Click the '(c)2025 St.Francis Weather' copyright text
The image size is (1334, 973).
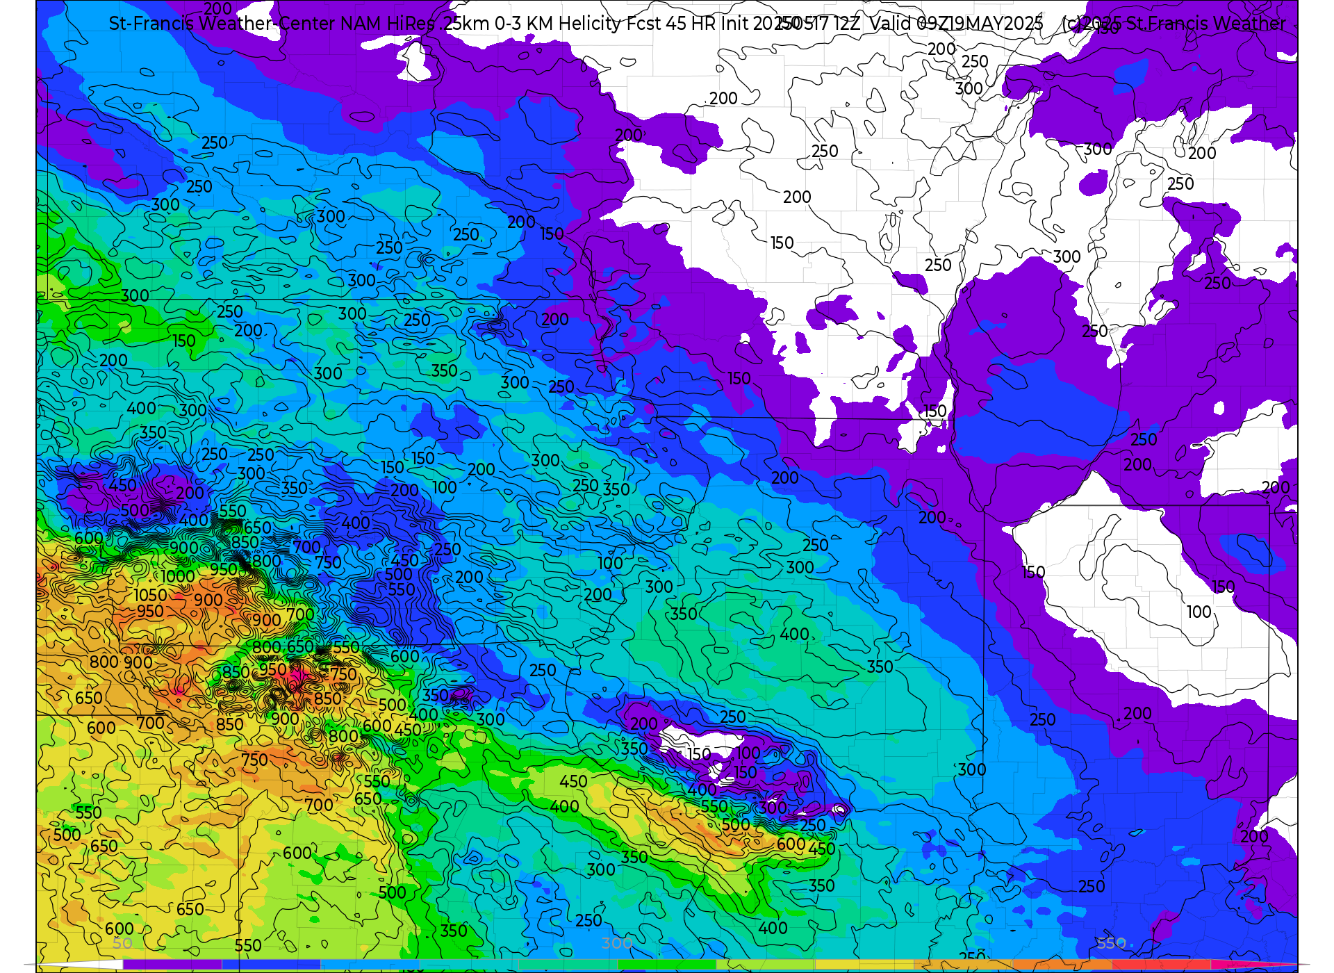(x=1174, y=24)
